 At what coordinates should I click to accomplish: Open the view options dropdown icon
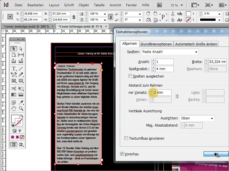pos(195,5)
